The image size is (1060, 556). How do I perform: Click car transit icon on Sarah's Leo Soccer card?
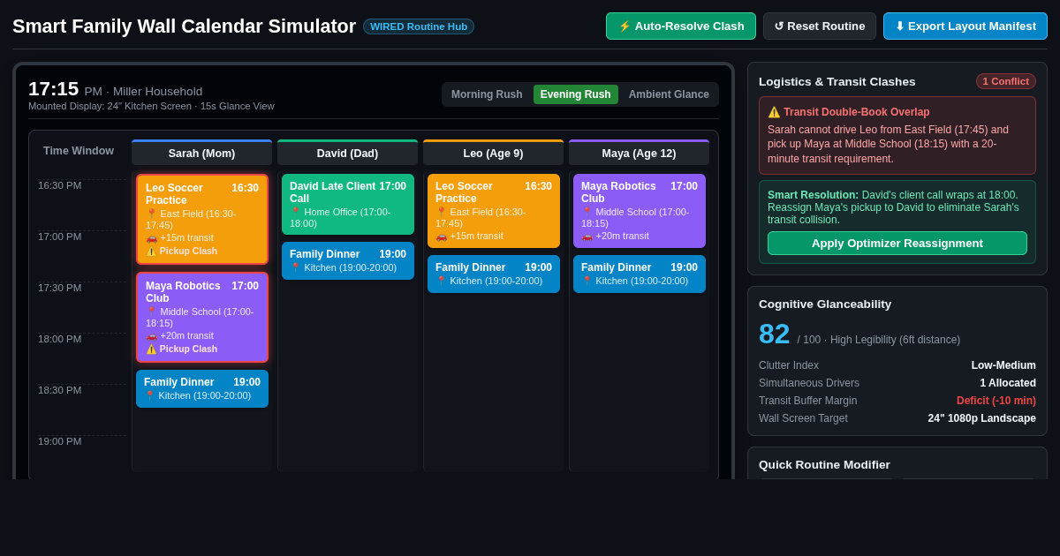[x=151, y=237]
